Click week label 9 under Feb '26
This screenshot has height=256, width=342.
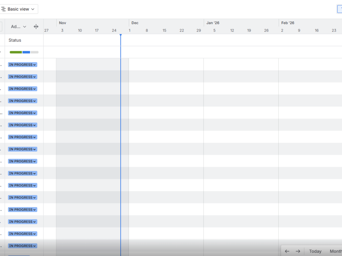[x=299, y=30]
